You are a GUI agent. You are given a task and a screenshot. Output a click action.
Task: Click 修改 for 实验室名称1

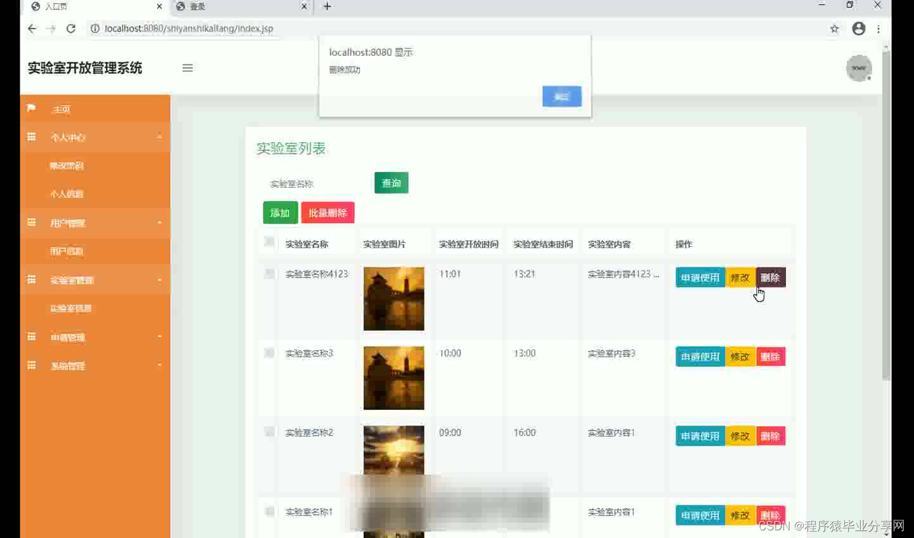tap(740, 515)
